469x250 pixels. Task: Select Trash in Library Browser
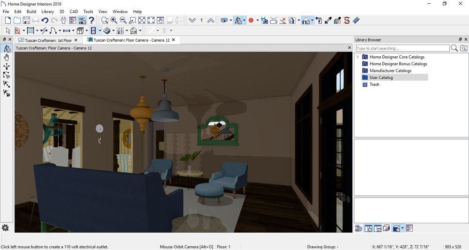coord(374,84)
